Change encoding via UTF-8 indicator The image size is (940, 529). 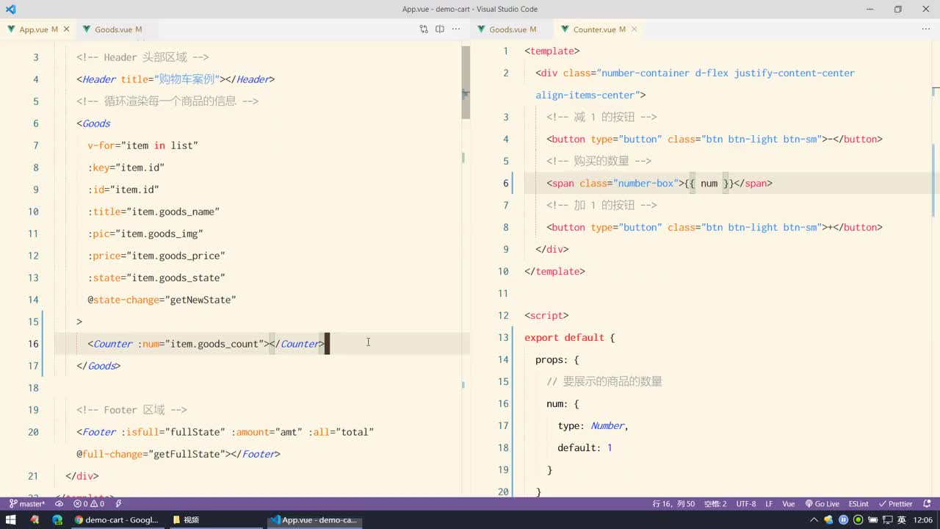pyautogui.click(x=746, y=504)
